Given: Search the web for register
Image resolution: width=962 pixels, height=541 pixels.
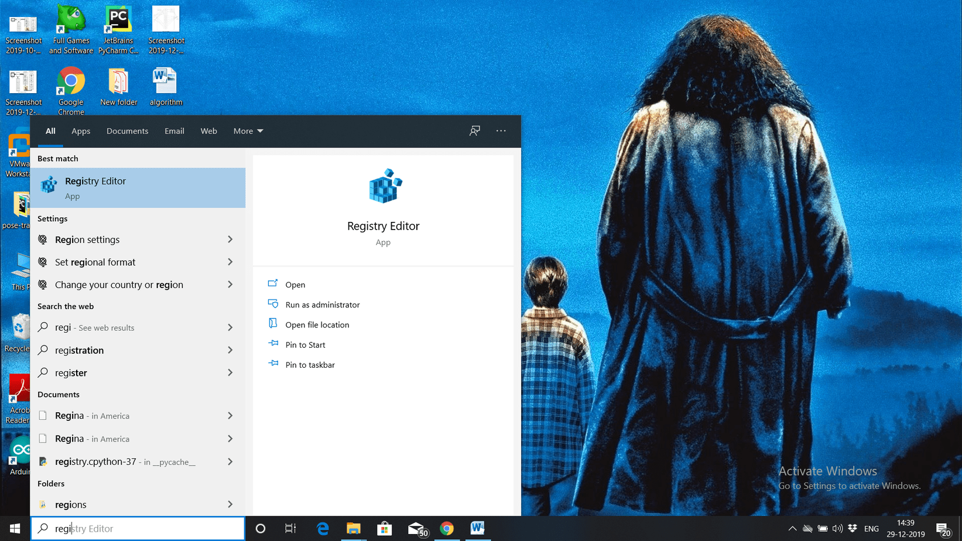Looking at the screenshot, I should [x=138, y=372].
